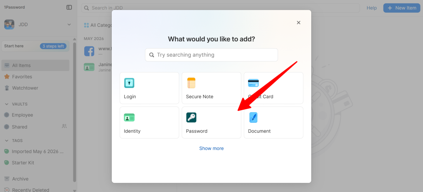
Task: Click the top search bar magnifier icon
Action: click(87, 8)
